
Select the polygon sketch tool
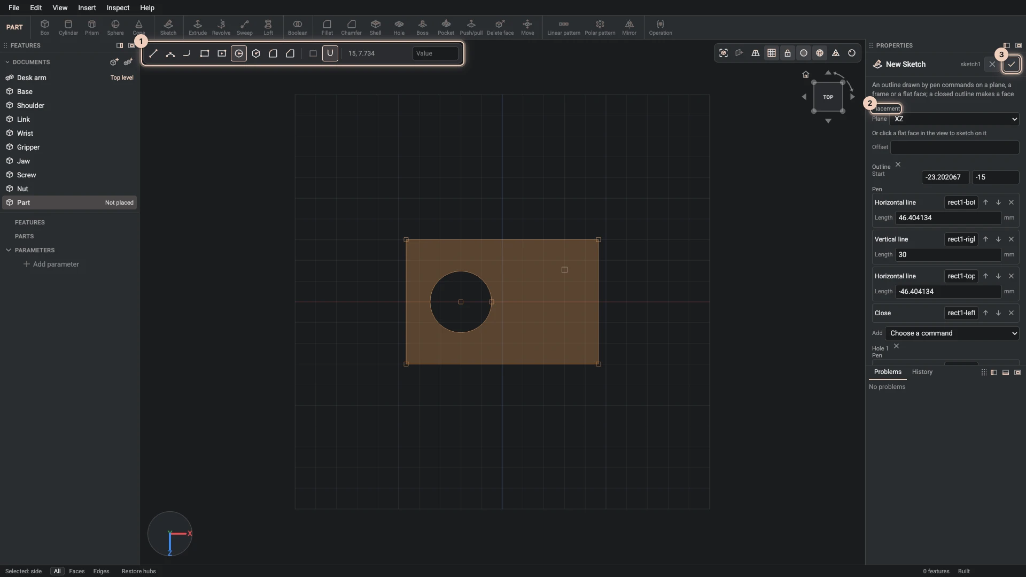[x=256, y=53]
